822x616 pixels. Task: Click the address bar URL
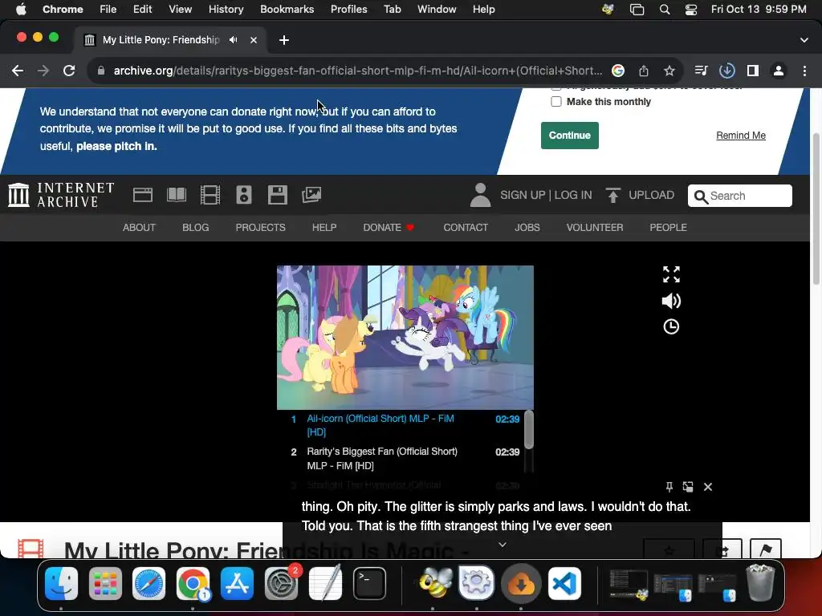pyautogui.click(x=357, y=71)
